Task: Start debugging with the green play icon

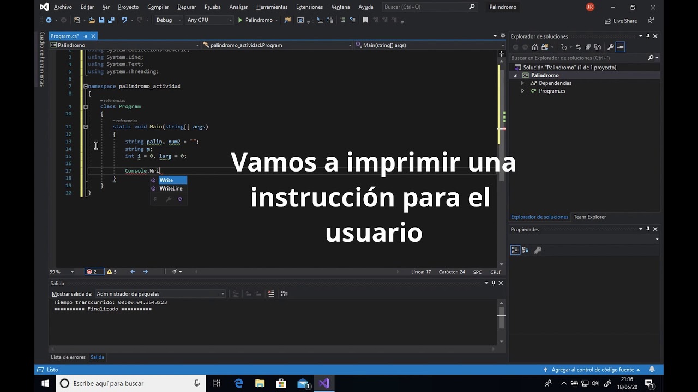Action: pos(240,20)
